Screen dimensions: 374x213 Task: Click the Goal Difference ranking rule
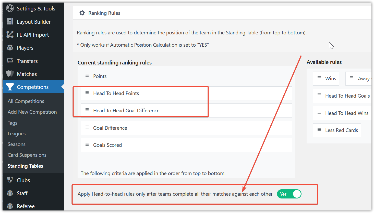coord(110,128)
